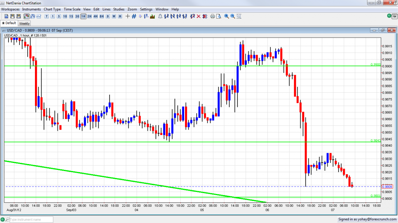The image size is (398, 223).
Task: Toggle the chart grid (# icon)
Action: pyautogui.click(x=134, y=16)
